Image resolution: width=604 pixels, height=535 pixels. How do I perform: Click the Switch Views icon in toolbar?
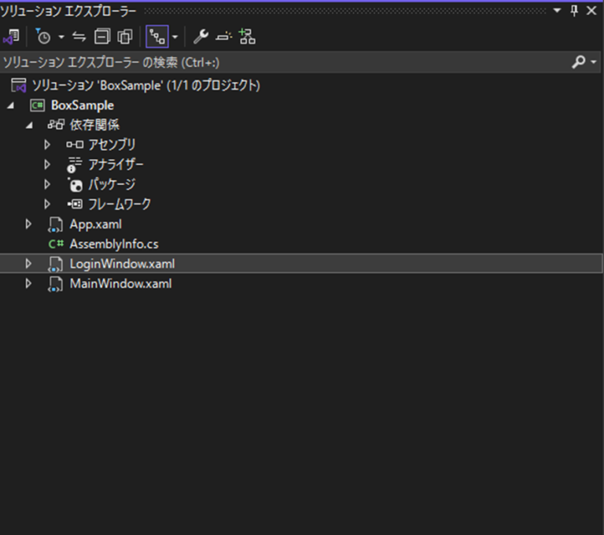(x=12, y=36)
